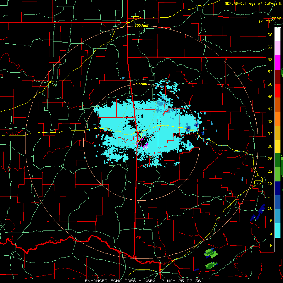Click the gold swatch between 38 and 34
The width and height of the screenshot is (283, 283).
click(278, 133)
